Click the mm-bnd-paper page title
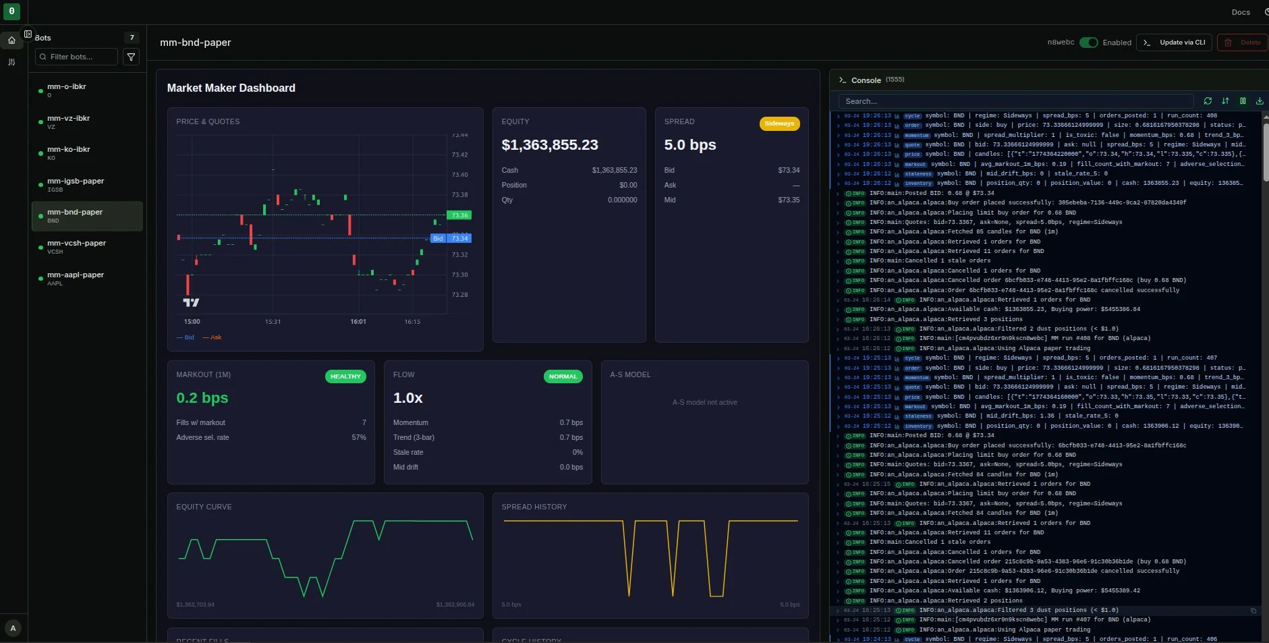This screenshot has height=643, width=1269. [195, 43]
